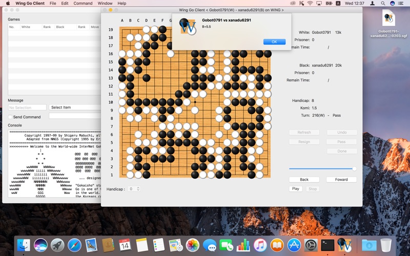The image size is (410, 256).
Task: Click OK in the game result dialog
Action: coord(274,42)
